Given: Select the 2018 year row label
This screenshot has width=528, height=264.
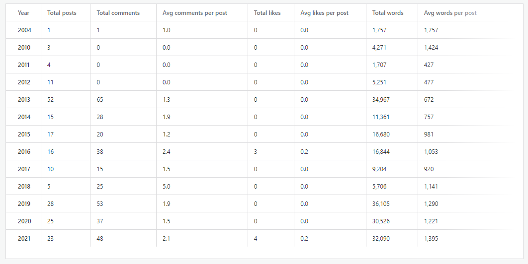Looking at the screenshot, I should (x=24, y=187).
